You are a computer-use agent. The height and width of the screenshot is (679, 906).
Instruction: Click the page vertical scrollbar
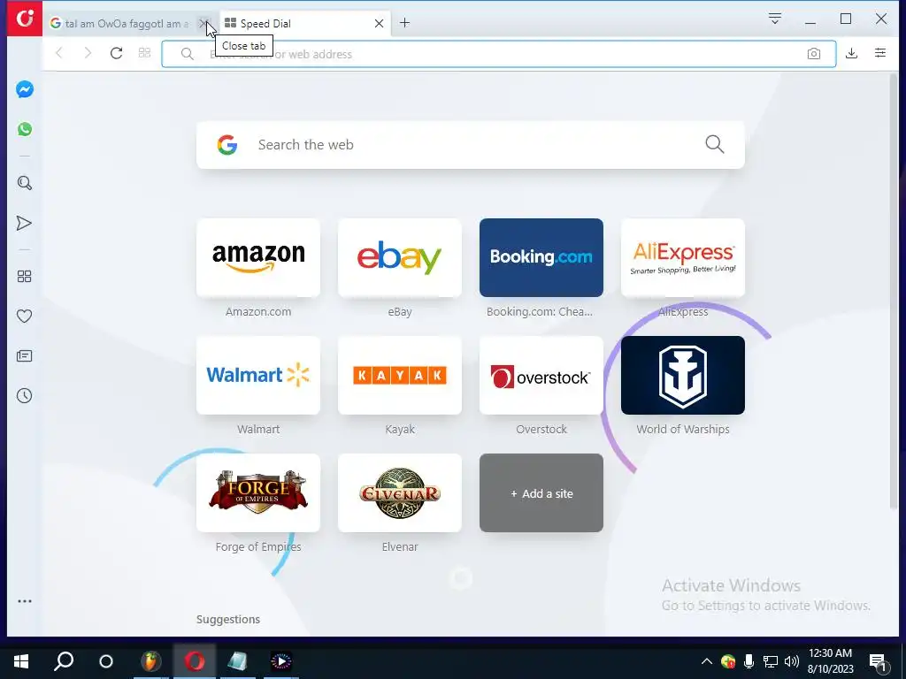point(894,291)
